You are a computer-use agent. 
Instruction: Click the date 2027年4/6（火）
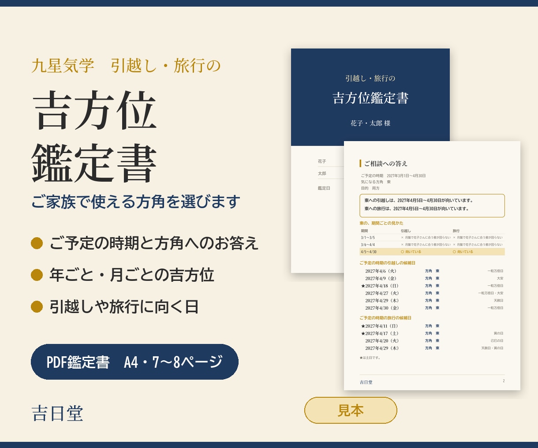[381, 271]
